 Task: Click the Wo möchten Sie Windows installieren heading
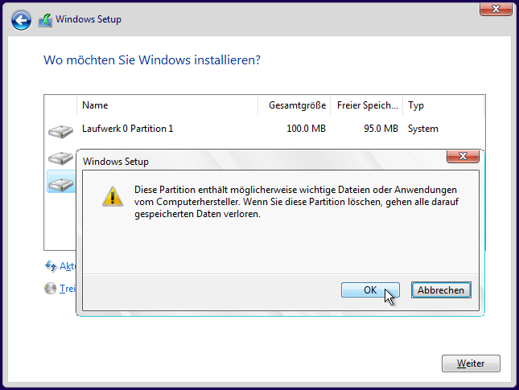click(152, 60)
